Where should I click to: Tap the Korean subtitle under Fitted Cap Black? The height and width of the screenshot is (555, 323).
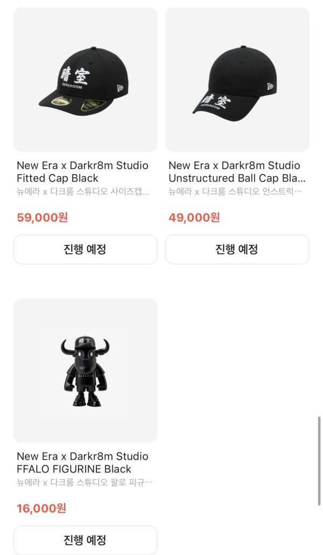coord(82,191)
